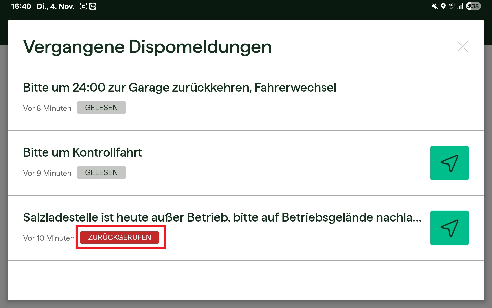Click the Vor 10 Minuten timestamp
This screenshot has width=492, height=308.
pyautogui.click(x=48, y=238)
